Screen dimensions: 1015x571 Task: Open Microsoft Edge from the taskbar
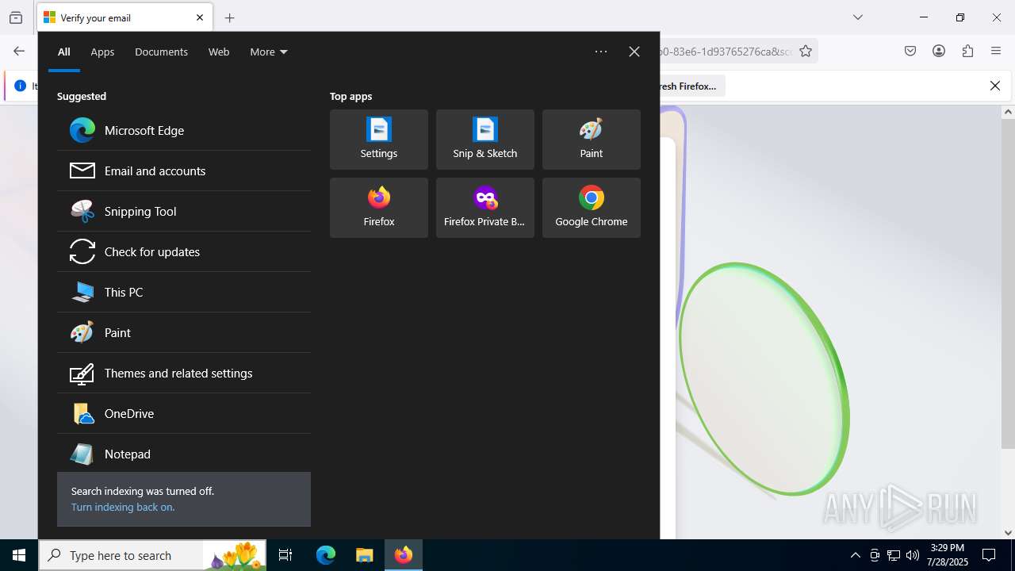[x=326, y=555]
